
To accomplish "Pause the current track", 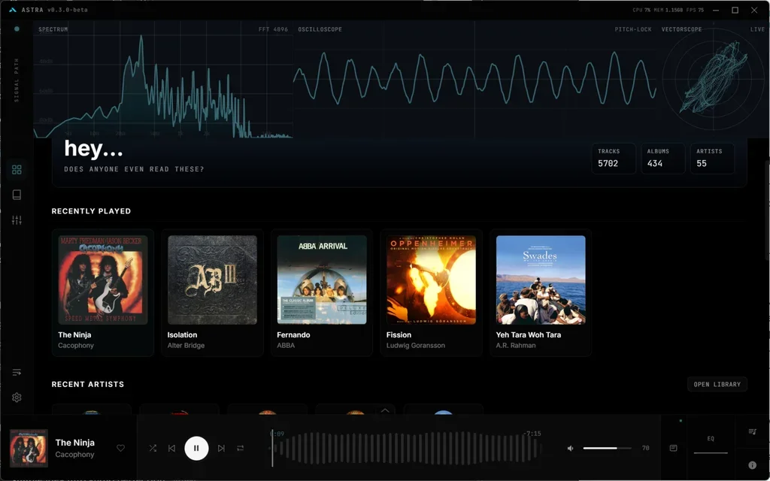I will pos(196,448).
